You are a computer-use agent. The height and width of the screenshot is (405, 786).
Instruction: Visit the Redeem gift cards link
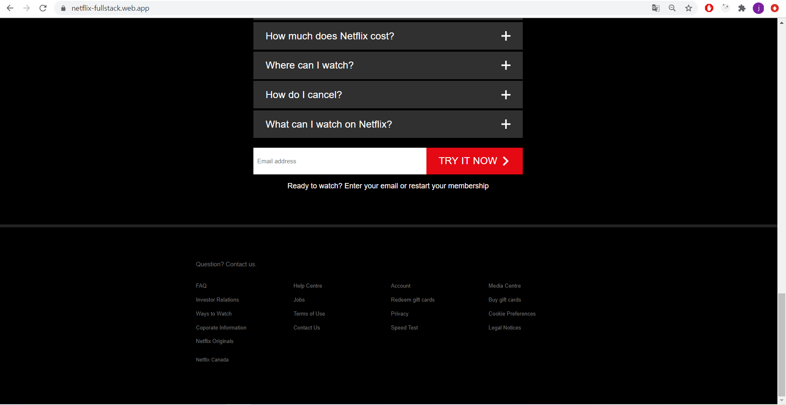point(412,300)
